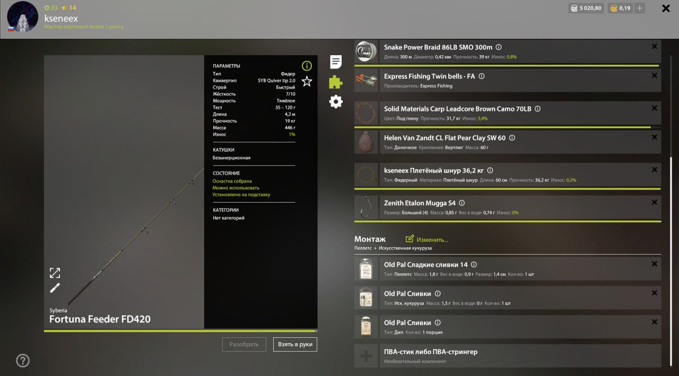
Task: Show info for Old Pal Сливки dip
Action: pos(437,322)
